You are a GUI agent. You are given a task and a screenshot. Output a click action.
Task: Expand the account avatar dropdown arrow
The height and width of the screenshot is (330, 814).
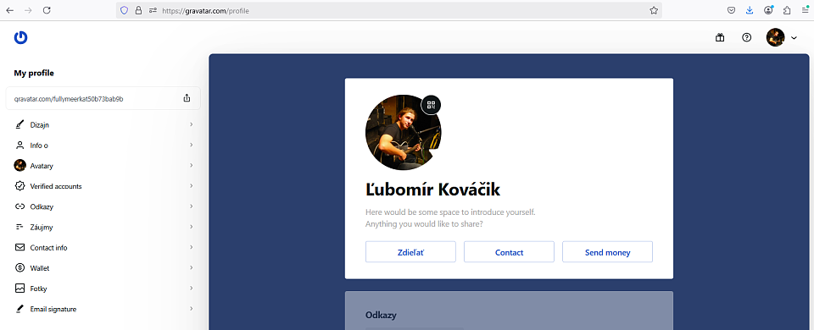point(794,38)
